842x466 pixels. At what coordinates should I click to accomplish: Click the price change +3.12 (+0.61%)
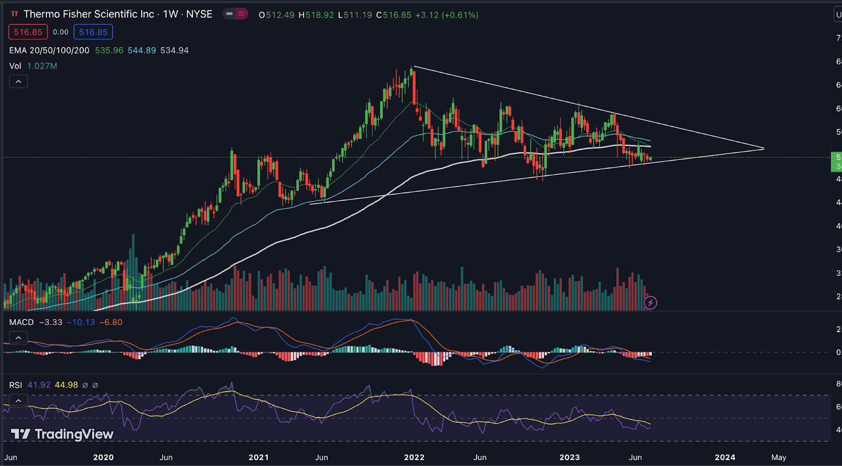(447, 15)
